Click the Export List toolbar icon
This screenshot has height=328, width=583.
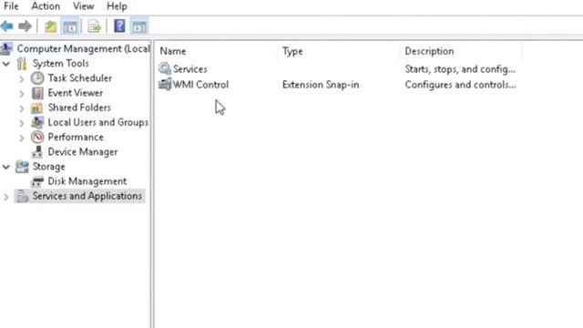pyautogui.click(x=94, y=26)
